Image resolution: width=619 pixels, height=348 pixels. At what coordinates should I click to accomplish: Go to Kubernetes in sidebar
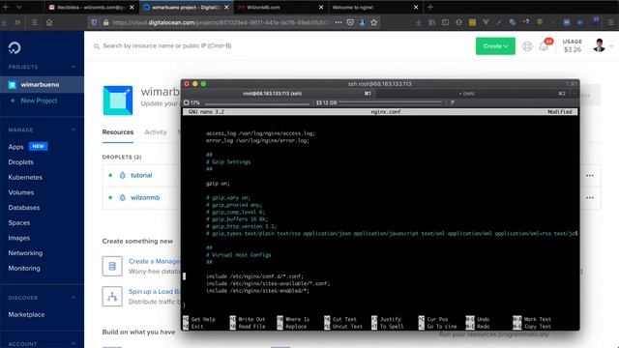pos(25,177)
